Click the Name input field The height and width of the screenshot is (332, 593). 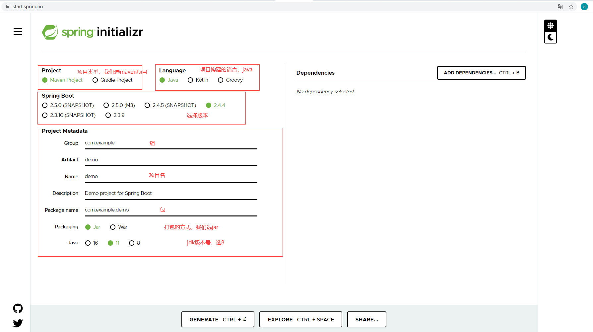tap(171, 177)
